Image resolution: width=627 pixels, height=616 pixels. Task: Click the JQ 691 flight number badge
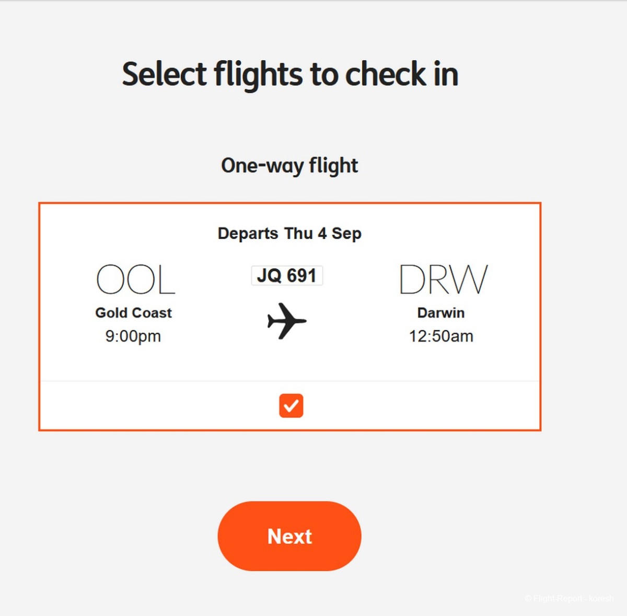point(287,275)
